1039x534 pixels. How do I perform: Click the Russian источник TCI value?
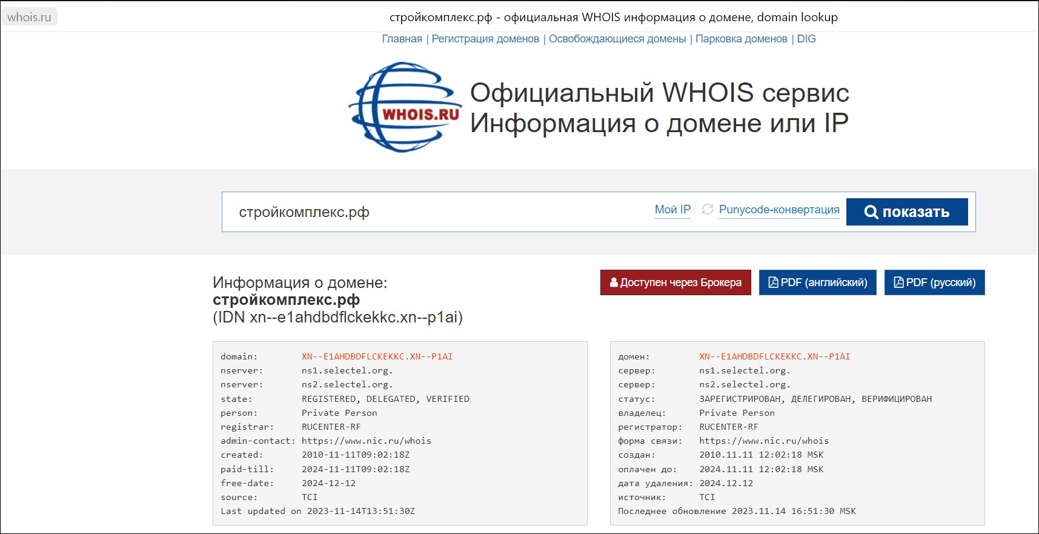[x=707, y=497]
